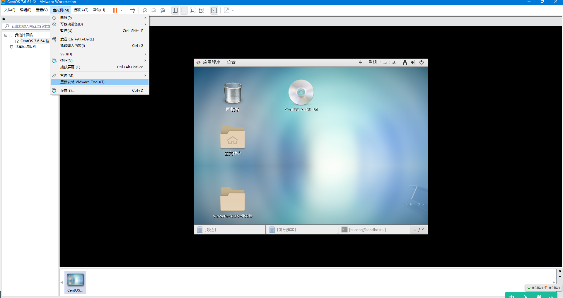Click the 1 / 4 workspace switcher

419,229
